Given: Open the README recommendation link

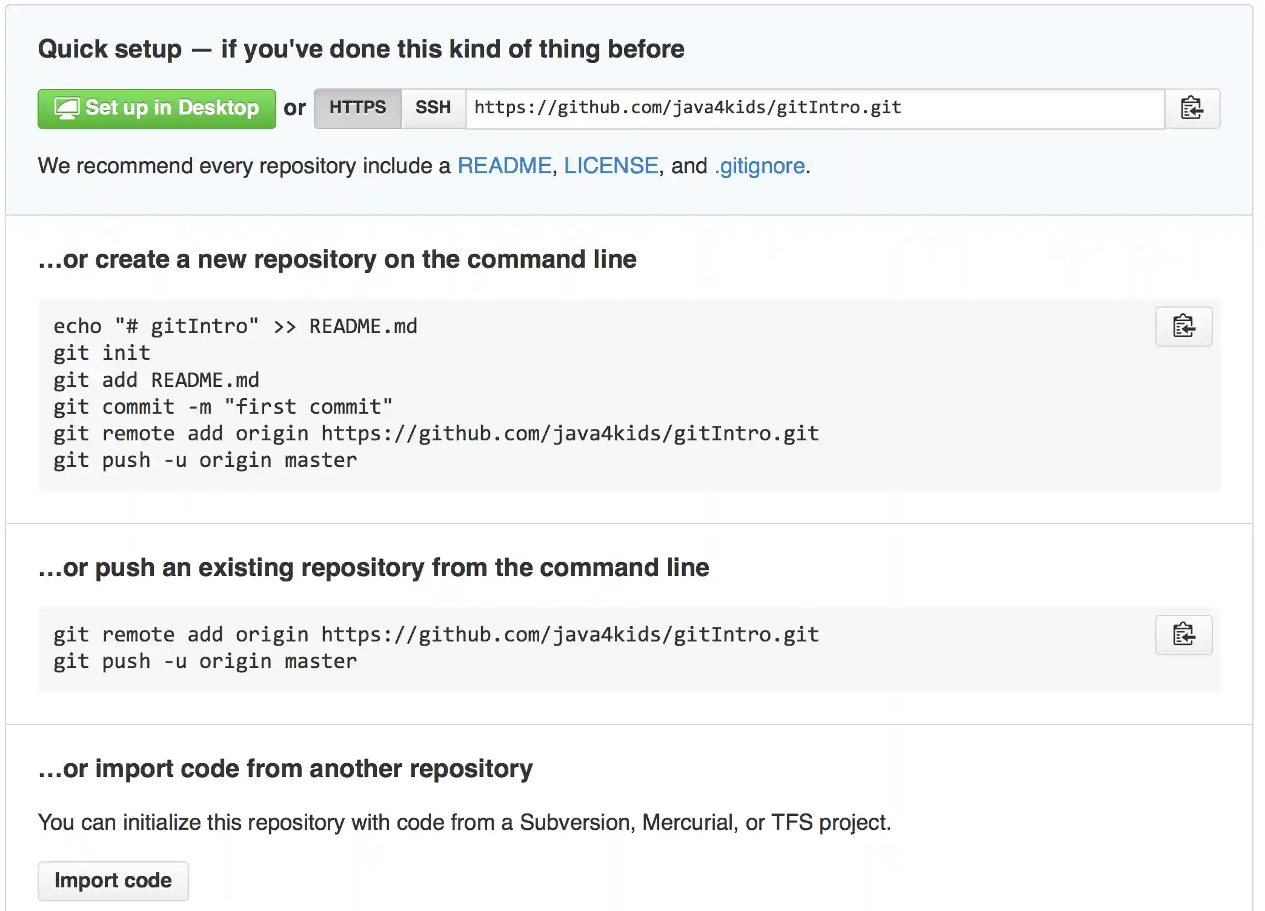Looking at the screenshot, I should (x=505, y=165).
